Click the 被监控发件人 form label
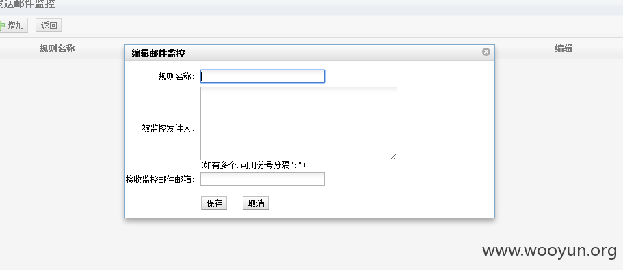 pos(168,129)
